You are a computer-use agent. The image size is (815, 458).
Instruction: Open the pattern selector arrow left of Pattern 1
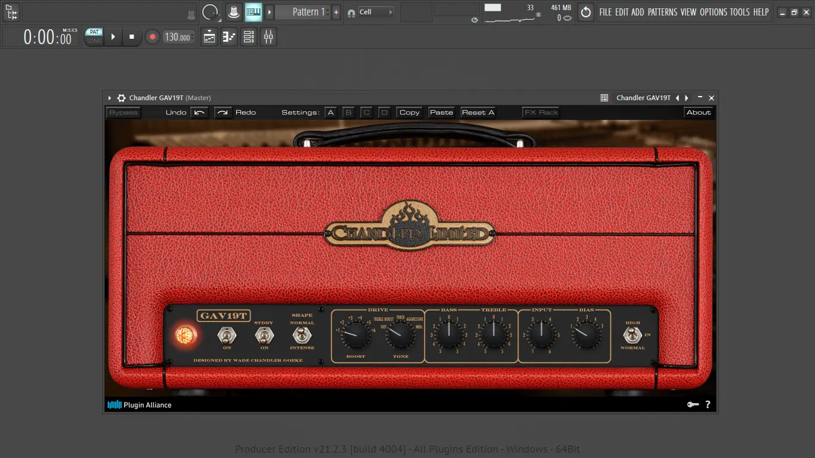tap(270, 12)
